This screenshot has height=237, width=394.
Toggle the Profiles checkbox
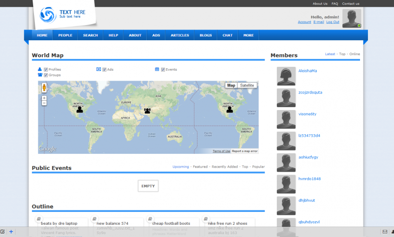pyautogui.click(x=46, y=69)
